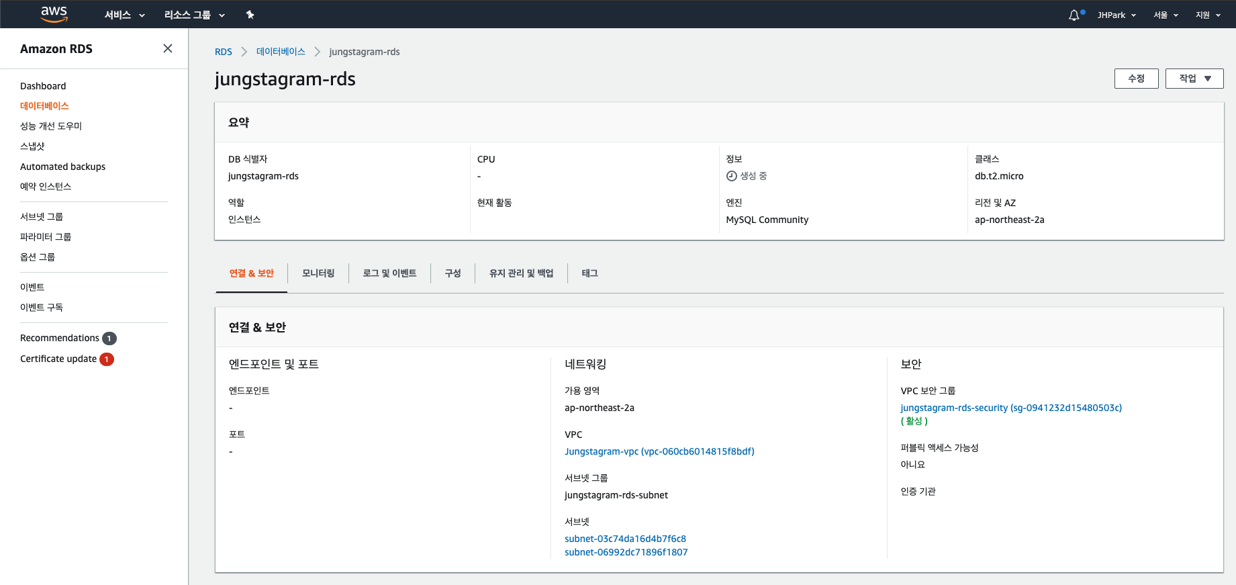
Task: Switch to the 태그 tab
Action: tap(590, 273)
